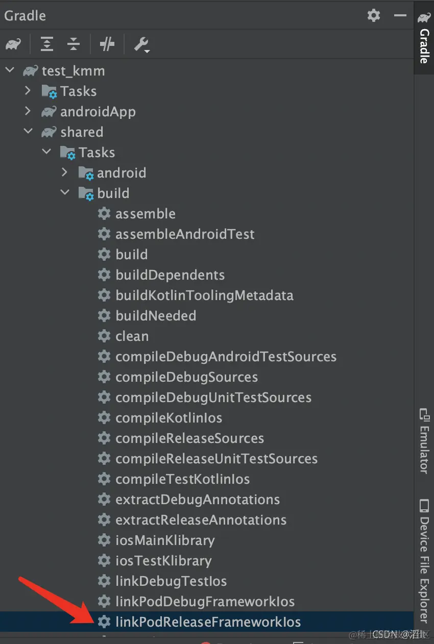Screen dimensions: 434x644
Task: Select the clean Gradle task
Action: click(132, 336)
